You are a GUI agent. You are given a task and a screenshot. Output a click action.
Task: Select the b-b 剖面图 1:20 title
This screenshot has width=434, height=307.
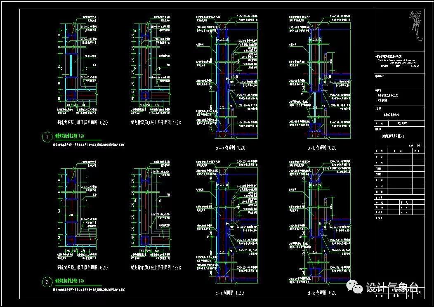pos(322,148)
